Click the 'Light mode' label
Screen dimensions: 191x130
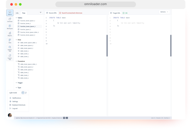point(13,93)
